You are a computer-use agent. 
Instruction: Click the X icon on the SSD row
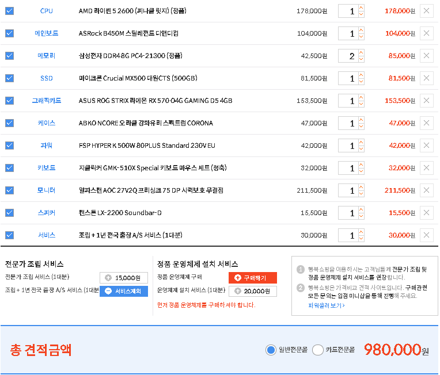pyautogui.click(x=426, y=78)
